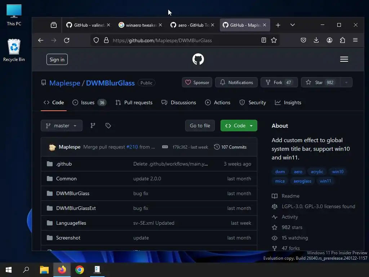Open the Pull requests tab

(134, 102)
